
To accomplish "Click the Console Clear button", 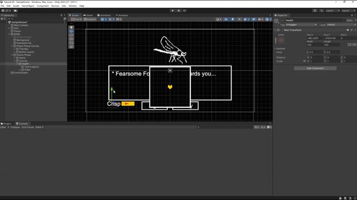I will click(3, 127).
